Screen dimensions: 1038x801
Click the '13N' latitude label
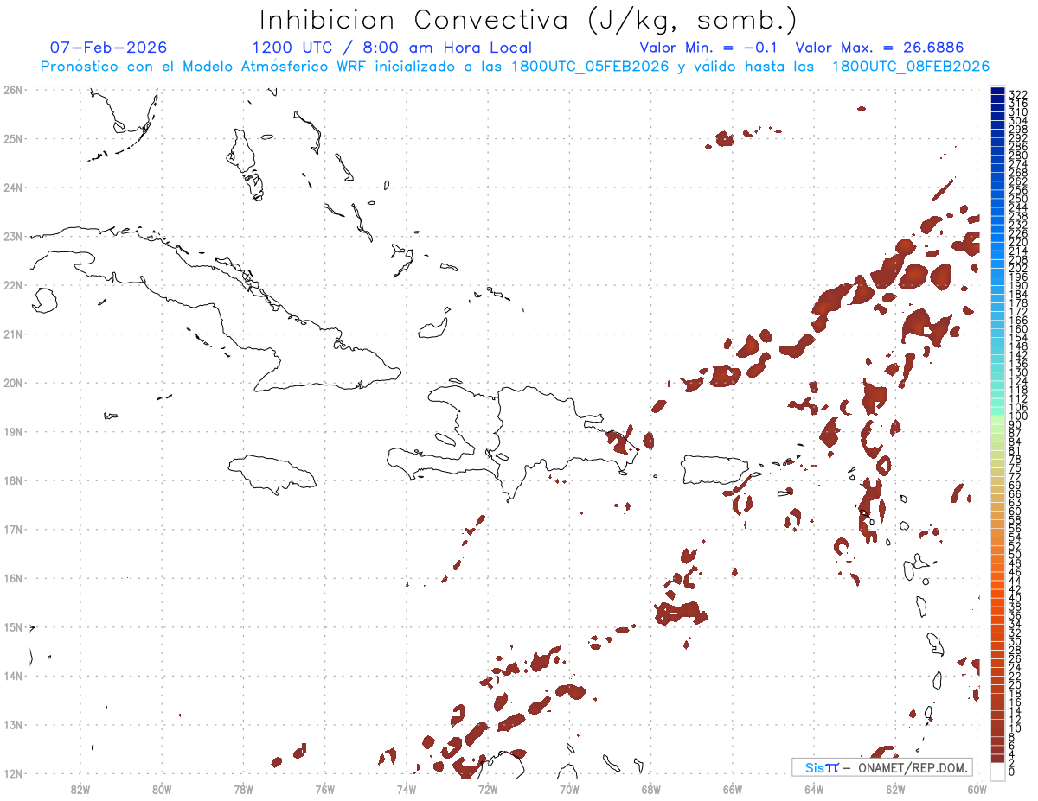[x=12, y=725]
